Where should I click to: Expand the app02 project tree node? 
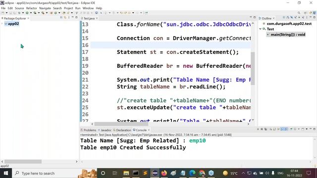pos(2,24)
